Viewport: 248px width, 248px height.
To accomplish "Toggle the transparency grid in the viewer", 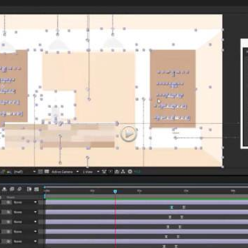I will 47,172.
